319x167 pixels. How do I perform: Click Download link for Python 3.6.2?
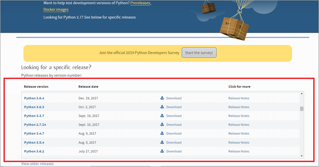click(174, 152)
